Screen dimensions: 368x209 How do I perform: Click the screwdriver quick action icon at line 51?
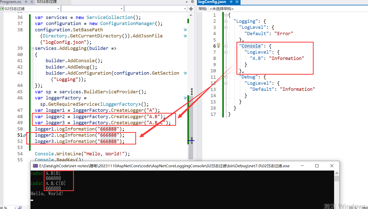(25, 135)
